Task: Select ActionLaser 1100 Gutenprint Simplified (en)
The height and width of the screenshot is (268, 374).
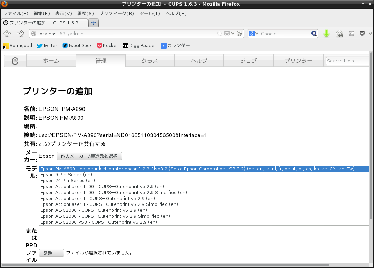Action: coord(204,192)
